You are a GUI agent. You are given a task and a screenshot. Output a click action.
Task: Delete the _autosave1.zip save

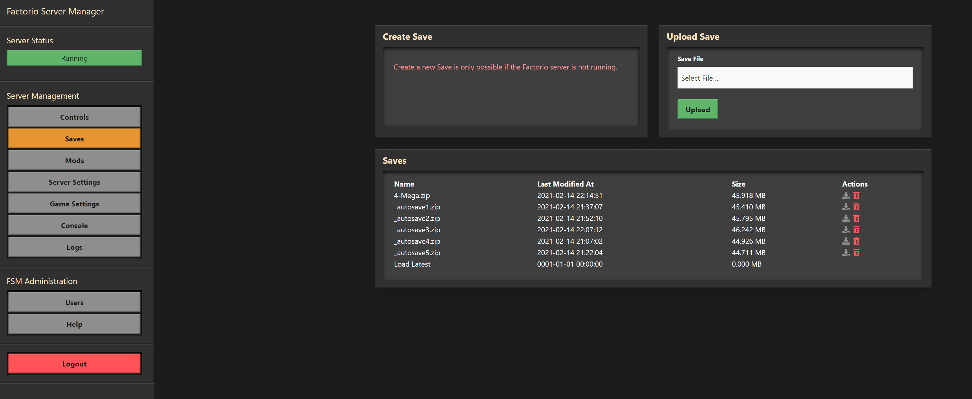[856, 207]
